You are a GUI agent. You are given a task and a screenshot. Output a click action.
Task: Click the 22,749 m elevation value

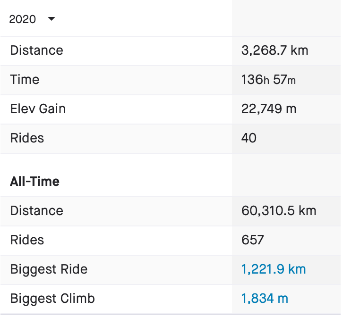pyautogui.click(x=269, y=109)
